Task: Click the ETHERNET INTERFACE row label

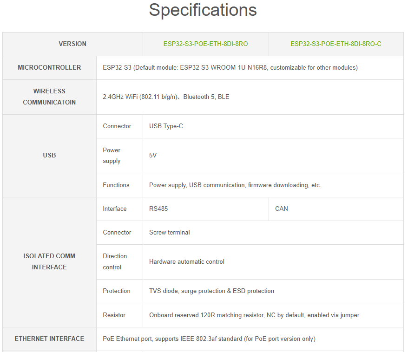Action: [49, 339]
